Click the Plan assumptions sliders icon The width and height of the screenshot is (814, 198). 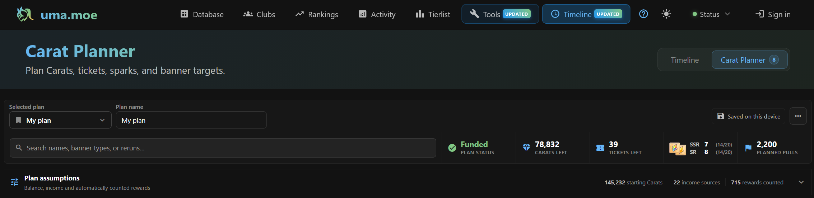coord(14,182)
